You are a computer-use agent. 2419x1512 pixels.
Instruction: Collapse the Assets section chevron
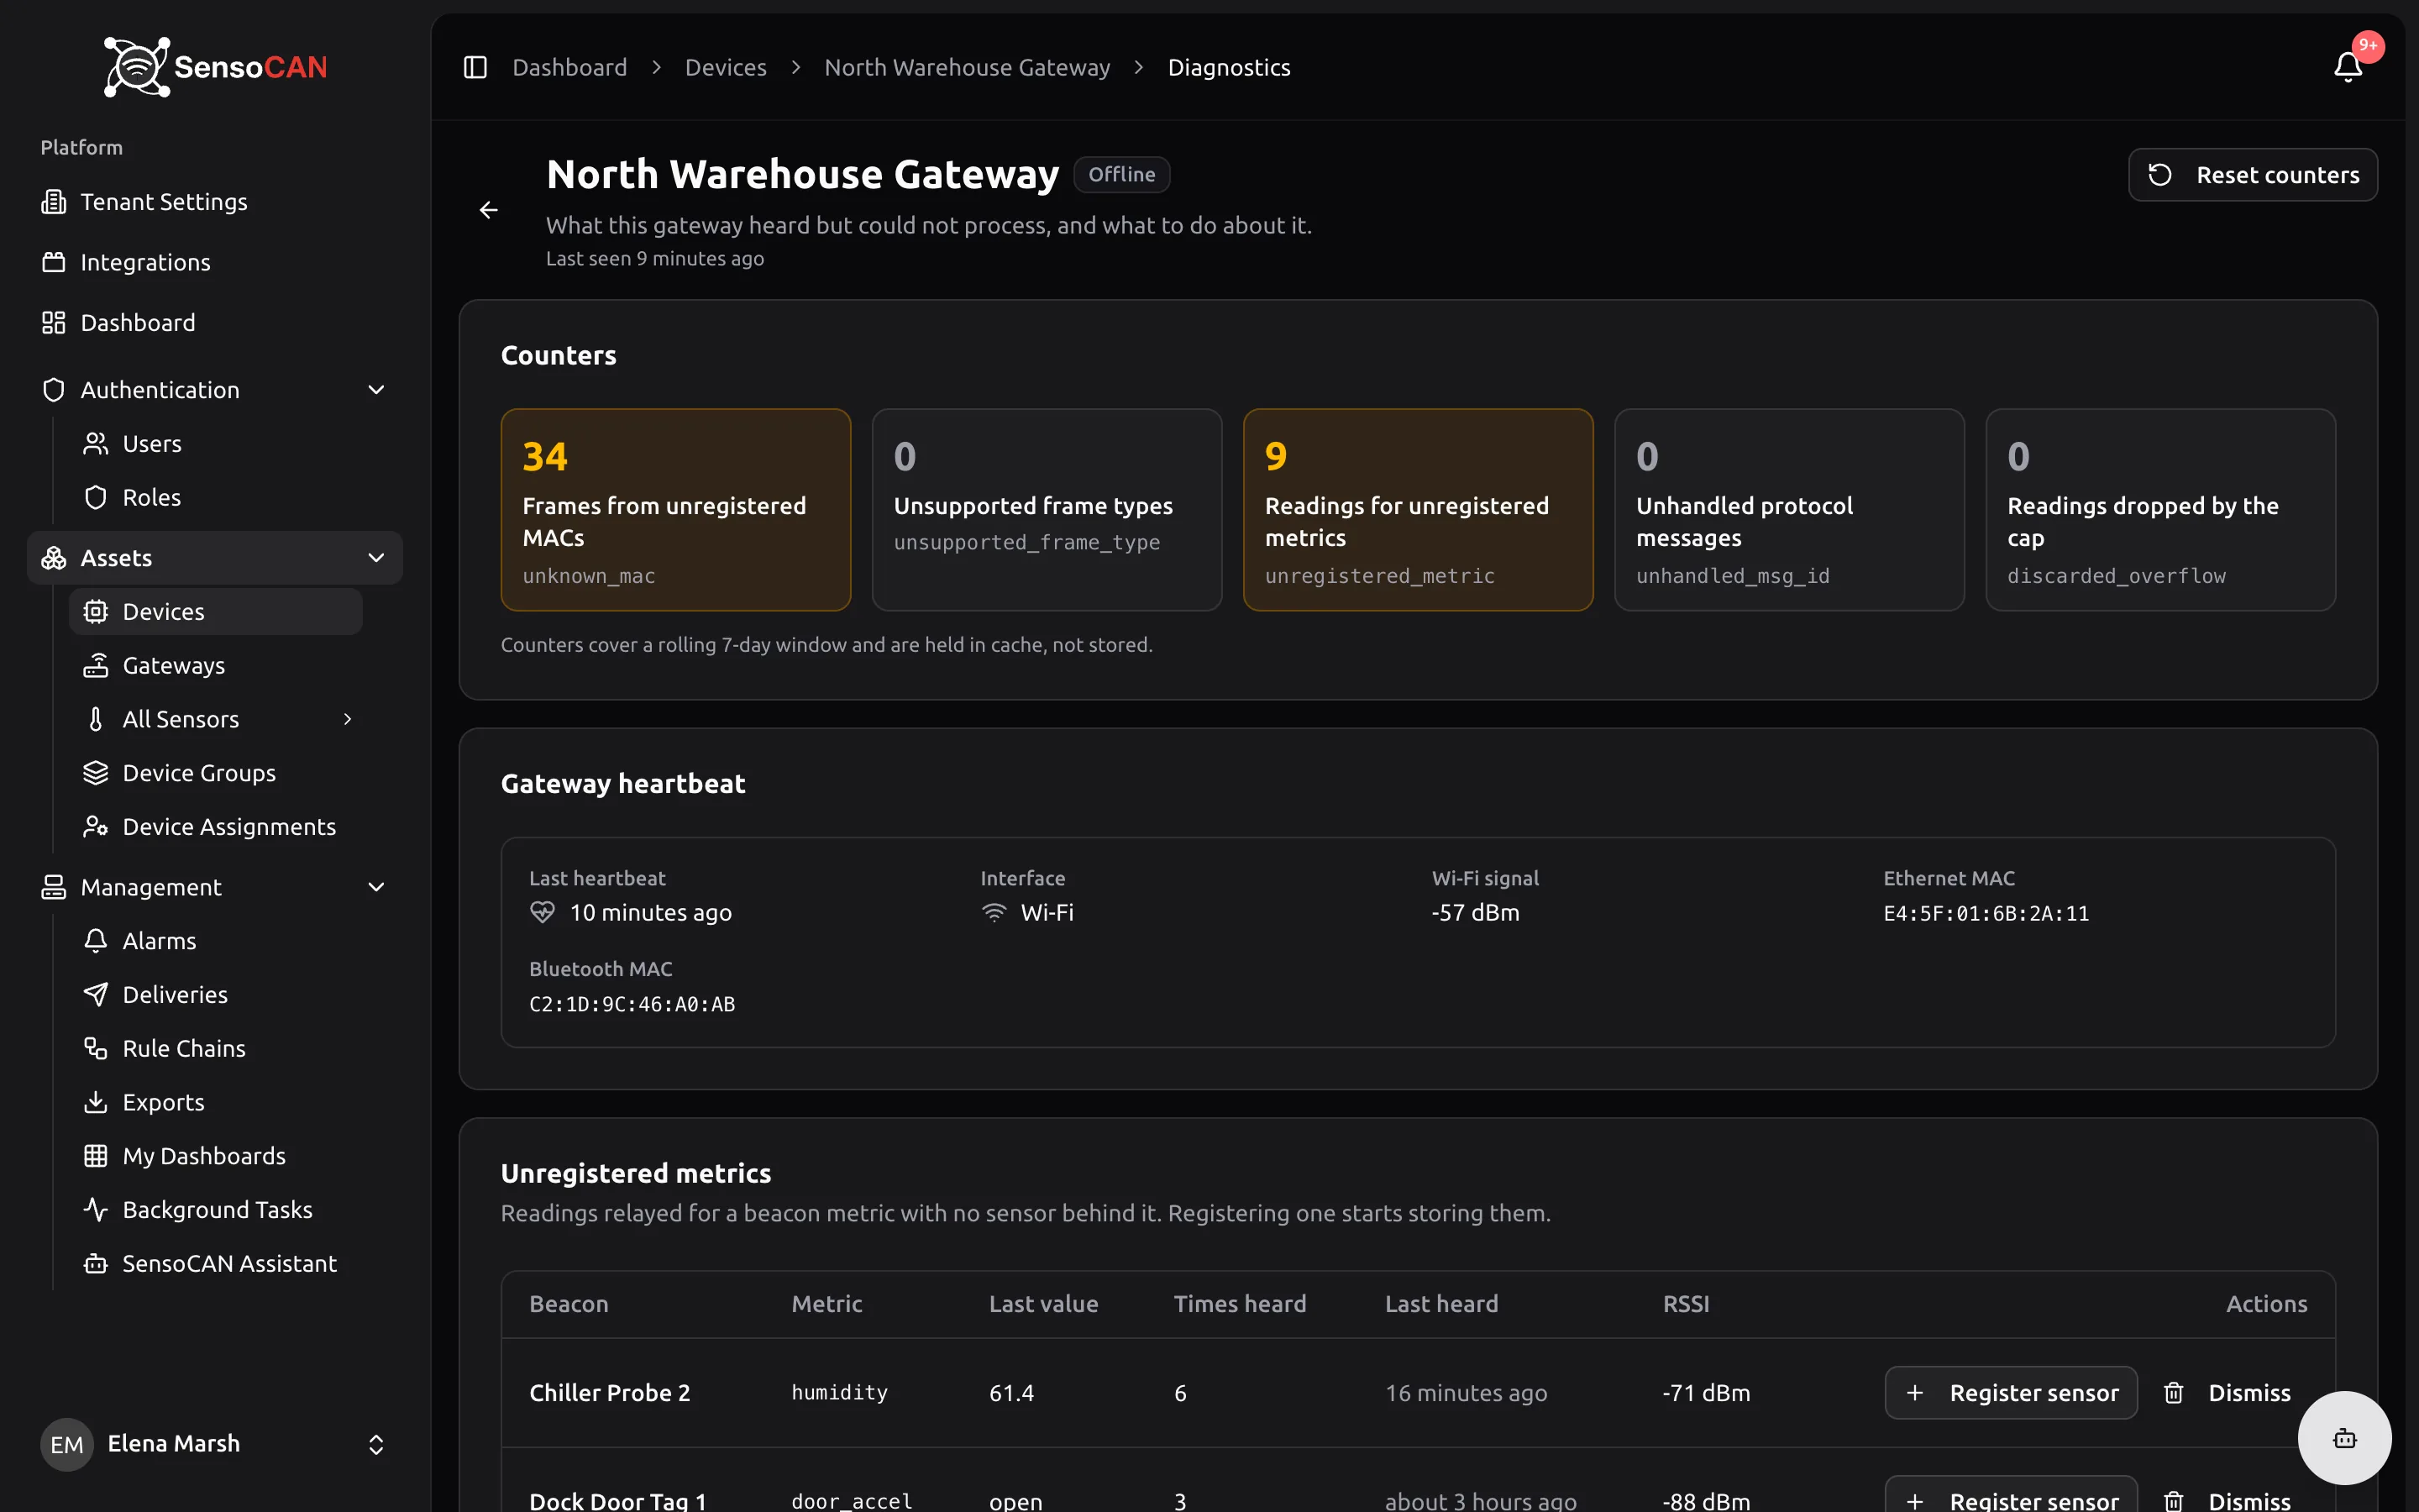(x=377, y=558)
